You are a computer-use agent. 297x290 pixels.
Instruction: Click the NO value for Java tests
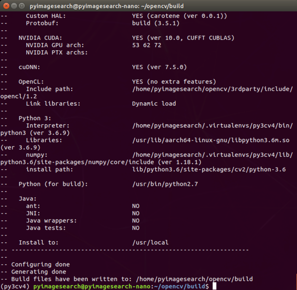click(136, 228)
